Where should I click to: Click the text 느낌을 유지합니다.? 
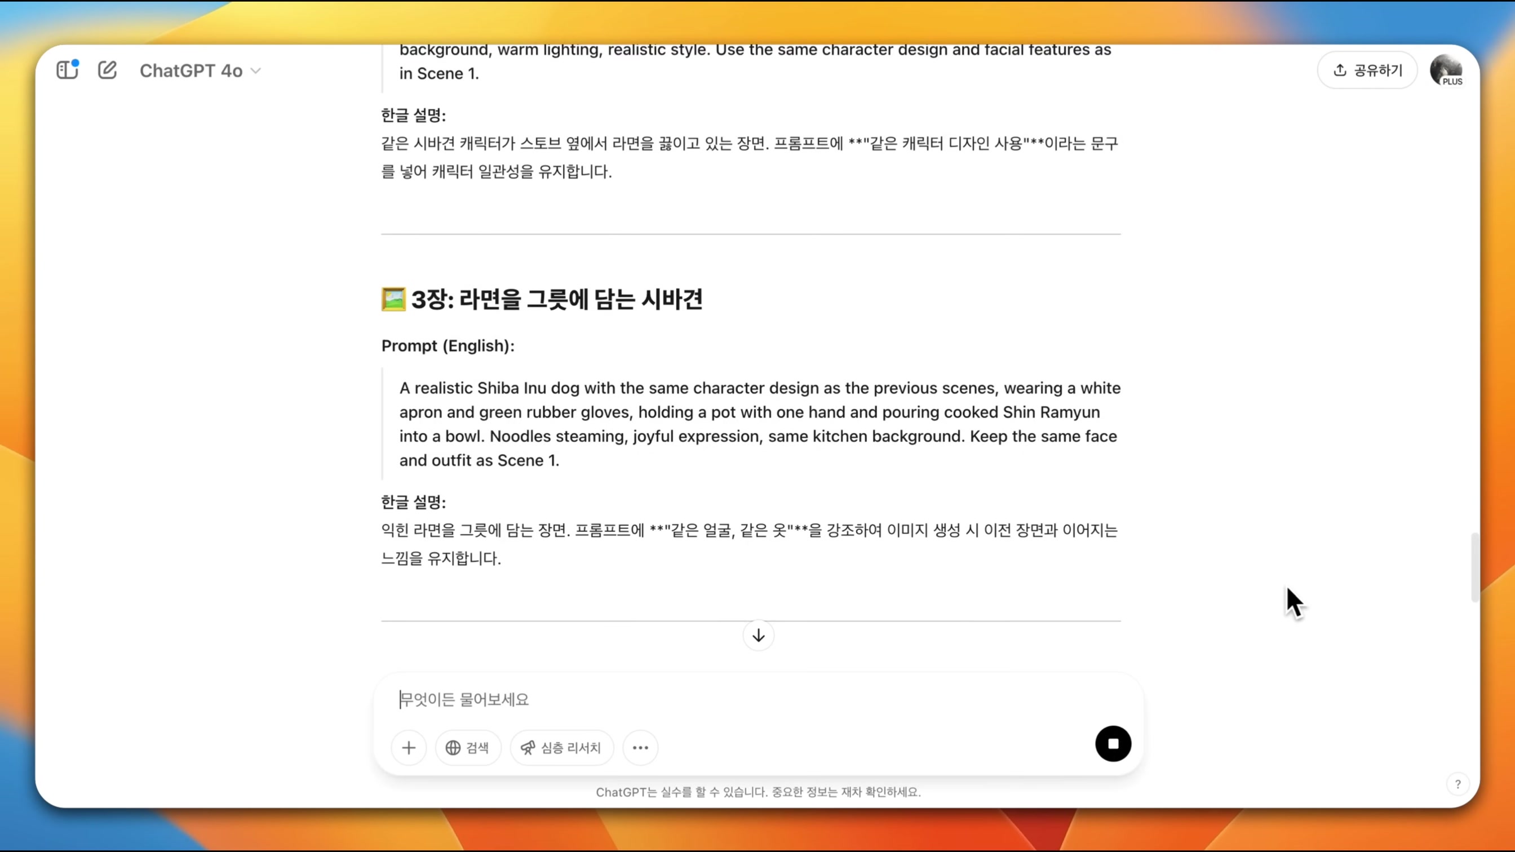441,558
